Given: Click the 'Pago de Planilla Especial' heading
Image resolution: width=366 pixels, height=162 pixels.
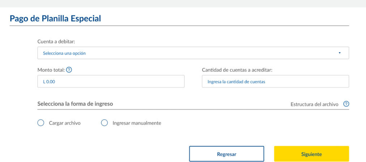Looking at the screenshot, I should [55, 18].
